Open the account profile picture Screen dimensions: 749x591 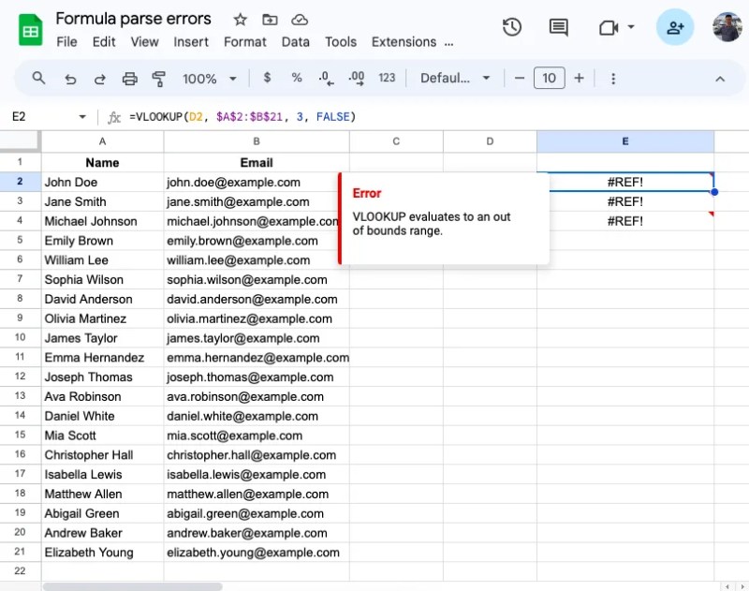click(727, 27)
